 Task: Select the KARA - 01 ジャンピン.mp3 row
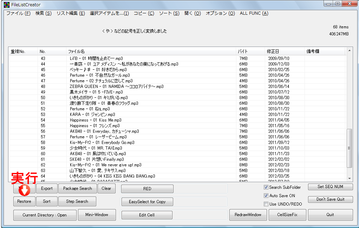pyautogui.click(x=105, y=115)
